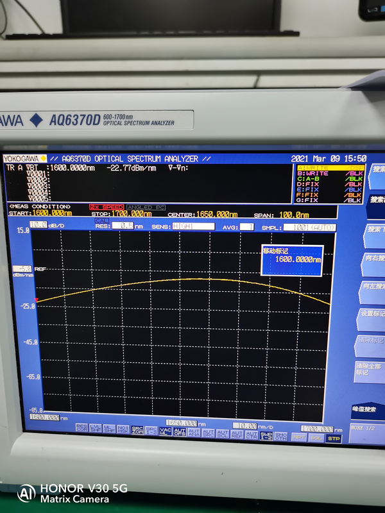
Task: Click the START 1600.000nm value
Action: 52,213
